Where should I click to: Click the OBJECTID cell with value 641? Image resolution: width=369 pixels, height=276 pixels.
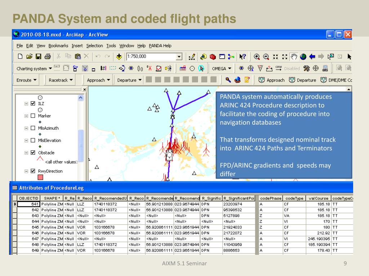(28, 204)
